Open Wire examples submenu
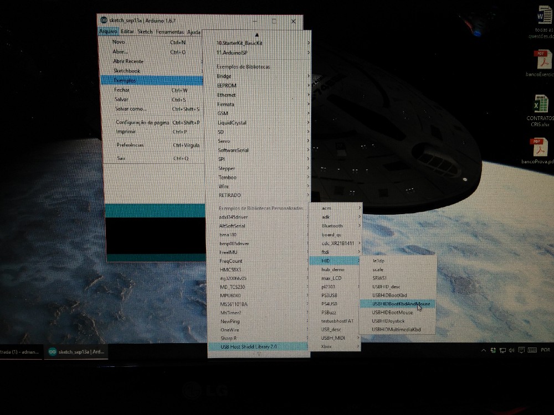Screen dimensions: 554x415 257,186
